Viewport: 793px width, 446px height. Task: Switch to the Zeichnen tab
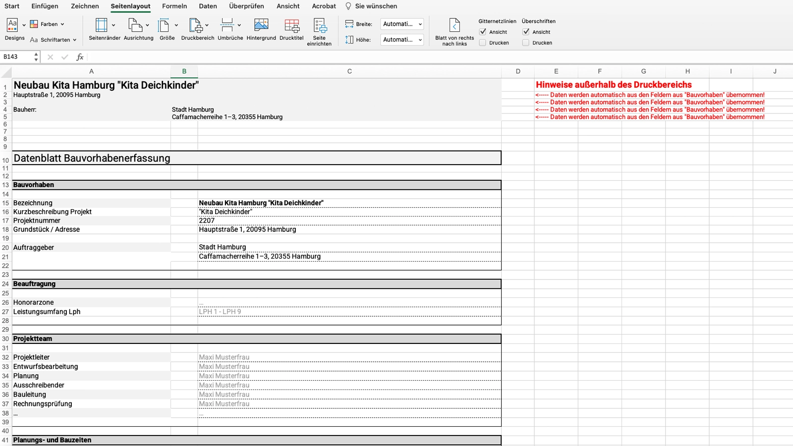coord(85,6)
